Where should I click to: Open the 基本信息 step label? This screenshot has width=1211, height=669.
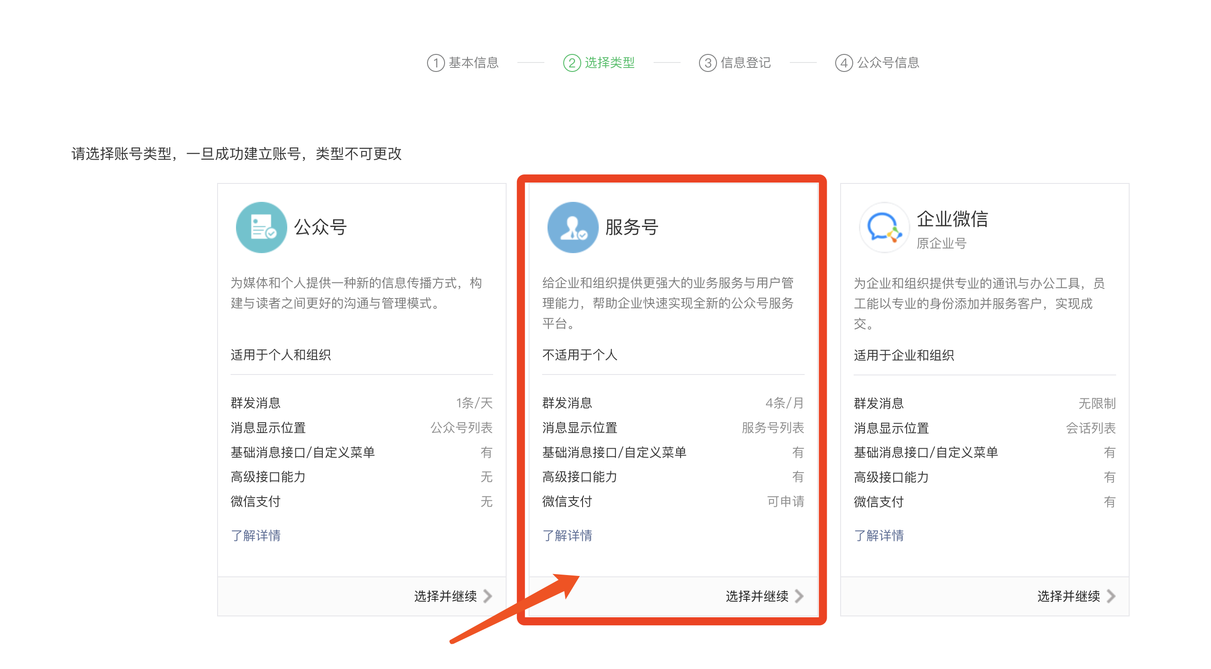pos(473,63)
